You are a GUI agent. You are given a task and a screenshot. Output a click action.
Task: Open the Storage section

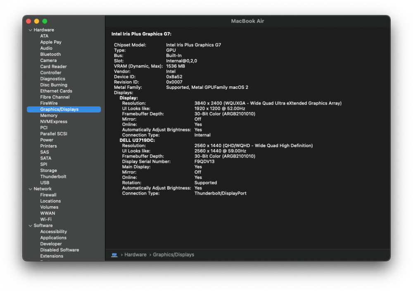tap(48, 171)
